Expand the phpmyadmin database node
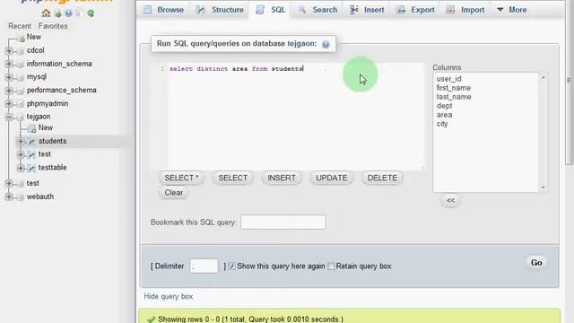 [x=9, y=104]
